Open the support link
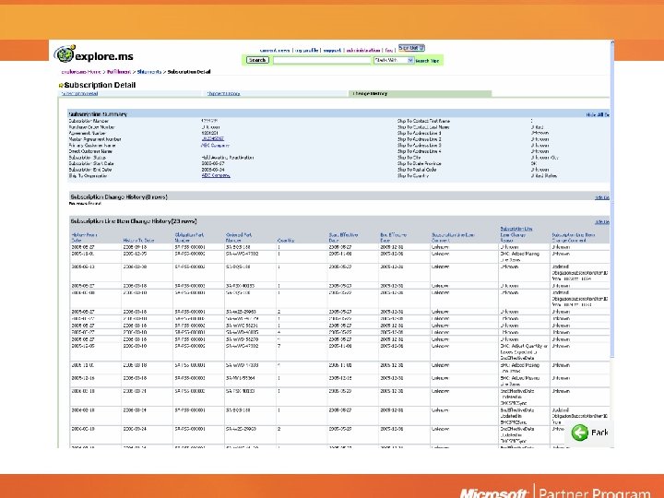This screenshot has height=498, width=664. click(x=332, y=51)
